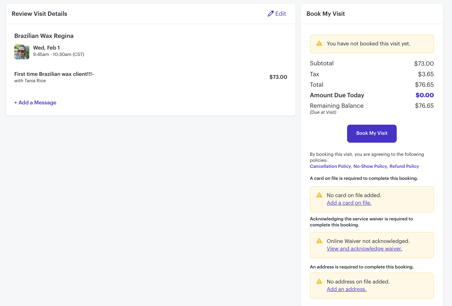The width and height of the screenshot is (452, 306).
Task: Click the Book My Visit button
Action: 372,134
